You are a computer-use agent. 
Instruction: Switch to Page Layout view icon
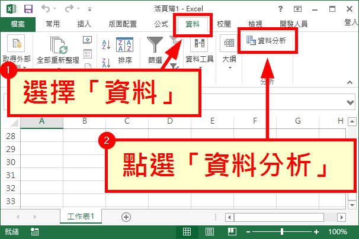coord(210,232)
